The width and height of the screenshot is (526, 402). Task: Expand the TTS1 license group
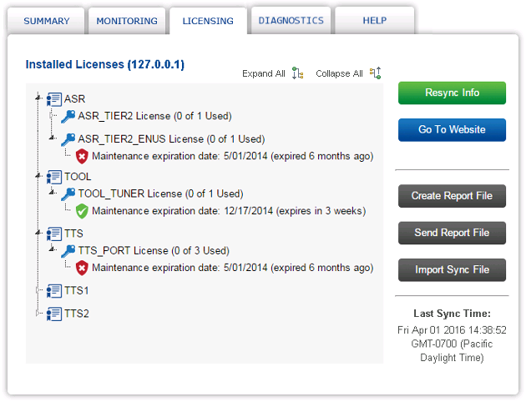click(x=38, y=290)
